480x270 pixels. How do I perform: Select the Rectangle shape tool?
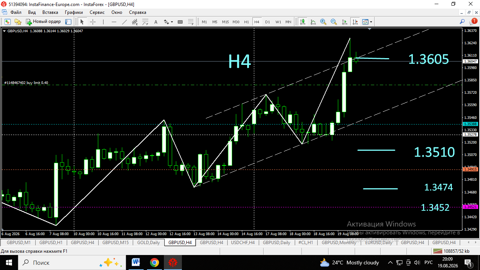pyautogui.click(x=180, y=22)
